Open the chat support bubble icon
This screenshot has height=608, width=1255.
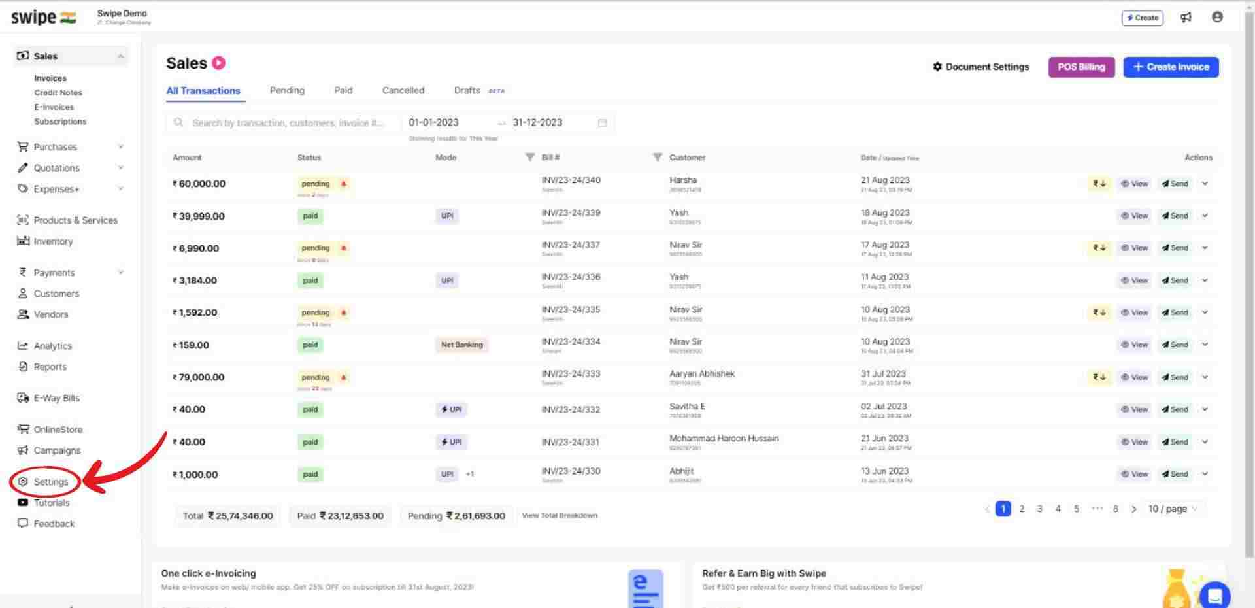[1215, 596]
